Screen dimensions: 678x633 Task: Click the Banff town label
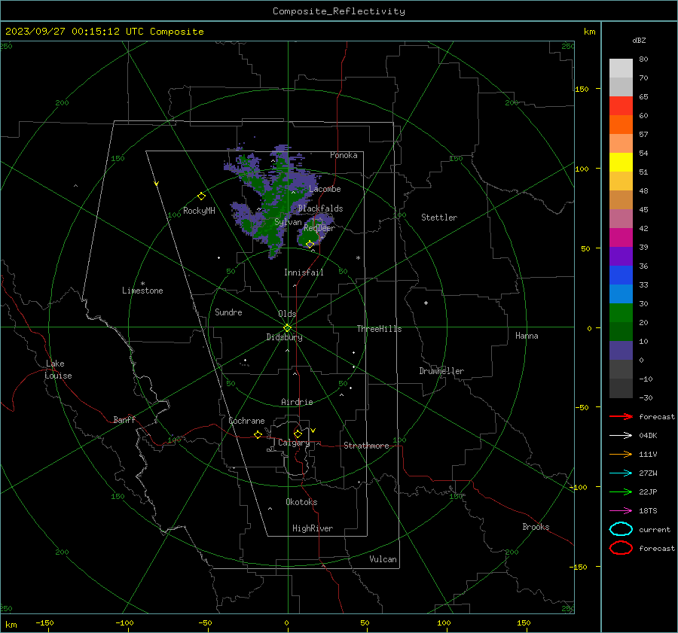tap(124, 419)
